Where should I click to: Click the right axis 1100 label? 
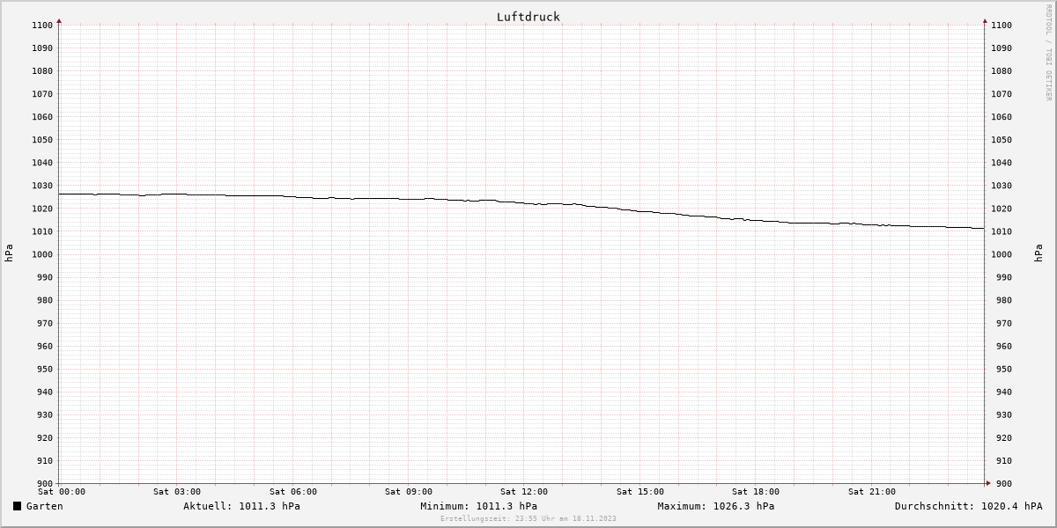pos(1002,25)
